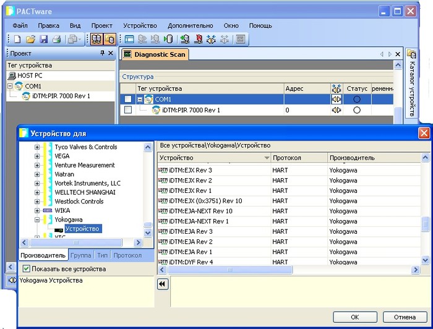Click device list horizontal scrollbar thumb

(230, 270)
